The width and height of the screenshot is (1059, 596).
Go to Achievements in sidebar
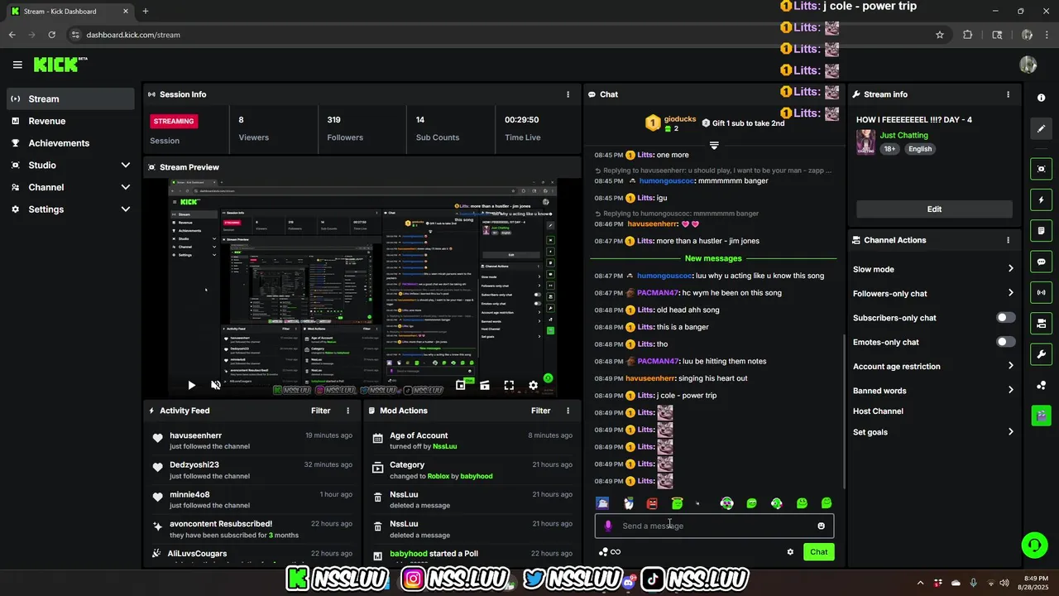(x=69, y=143)
